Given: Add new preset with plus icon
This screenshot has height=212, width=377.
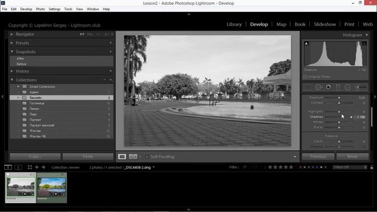Looking at the screenshot, I should coord(111,43).
